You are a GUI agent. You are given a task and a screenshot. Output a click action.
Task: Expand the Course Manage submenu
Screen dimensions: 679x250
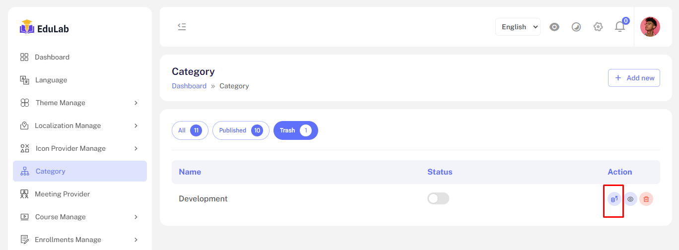tap(80, 217)
